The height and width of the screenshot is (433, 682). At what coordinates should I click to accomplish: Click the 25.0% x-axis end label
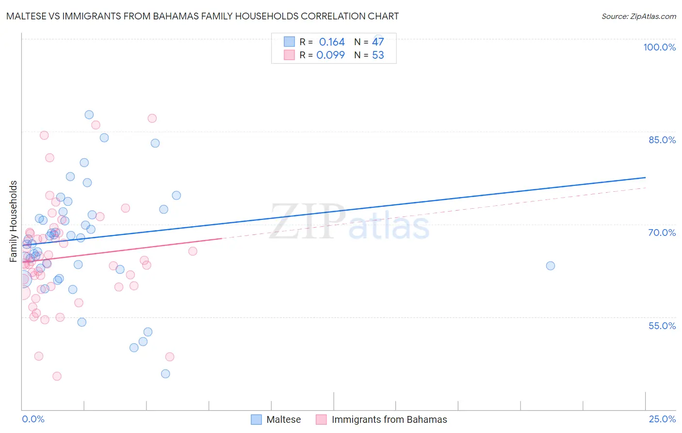[662, 419]
